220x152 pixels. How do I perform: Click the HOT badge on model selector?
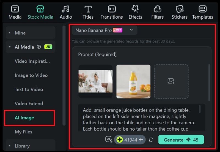pos(118,30)
